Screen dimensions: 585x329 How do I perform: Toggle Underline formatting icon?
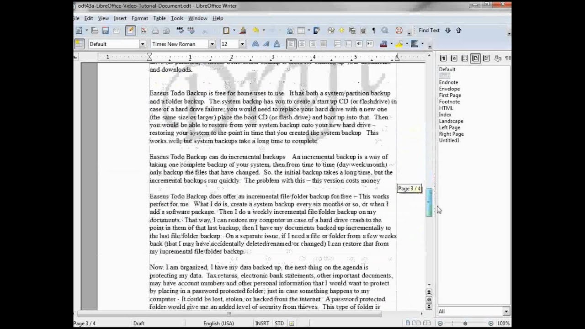[277, 44]
